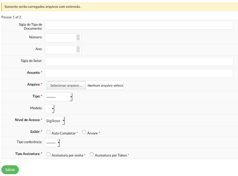Screen dimensions: 238x176
Task: Open the Nível de Acesso dropdown
Action: pyautogui.click(x=55, y=121)
